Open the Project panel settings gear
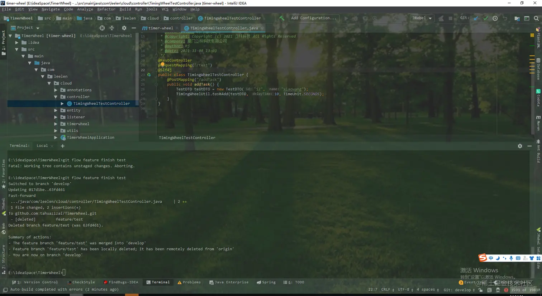The width and height of the screenshot is (542, 296). [124, 28]
